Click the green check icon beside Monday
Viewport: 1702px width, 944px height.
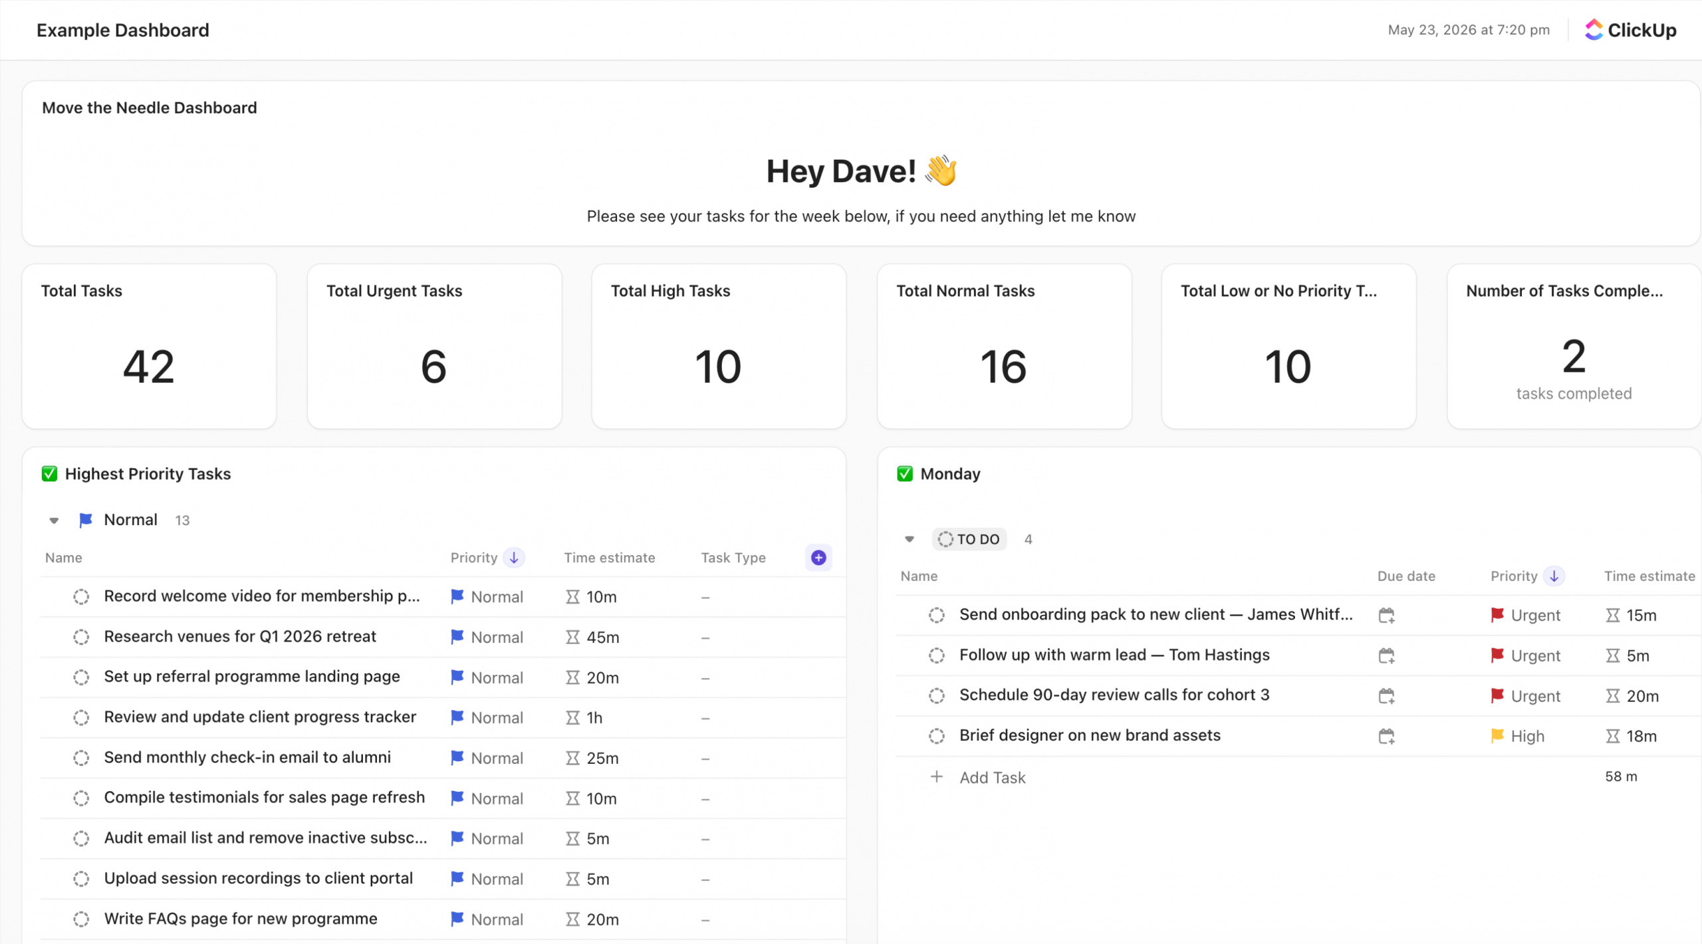click(x=905, y=474)
